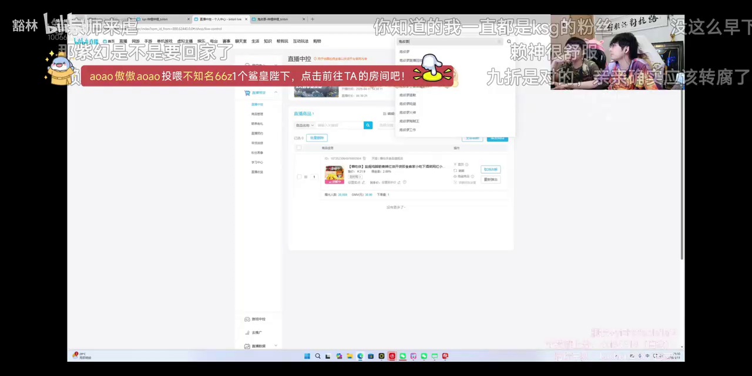The image size is (752, 376).
Task: Open a new browser tab with plus icon
Action: (312, 19)
